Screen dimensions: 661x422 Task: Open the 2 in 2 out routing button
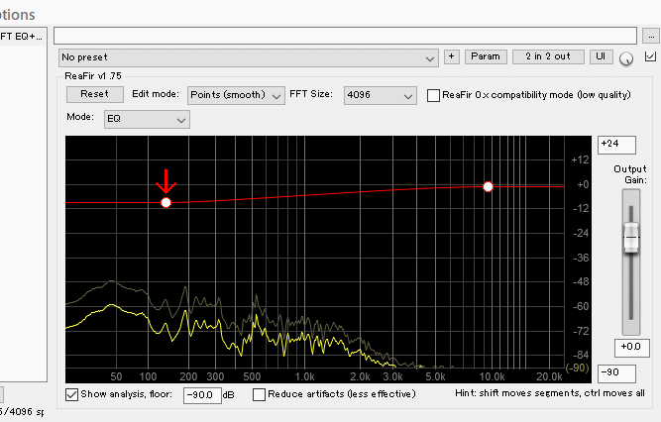click(x=548, y=57)
